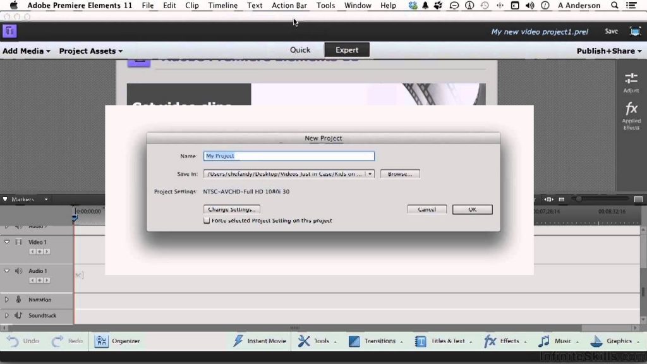Open the Timeline menu
647x364 pixels.
click(x=223, y=5)
